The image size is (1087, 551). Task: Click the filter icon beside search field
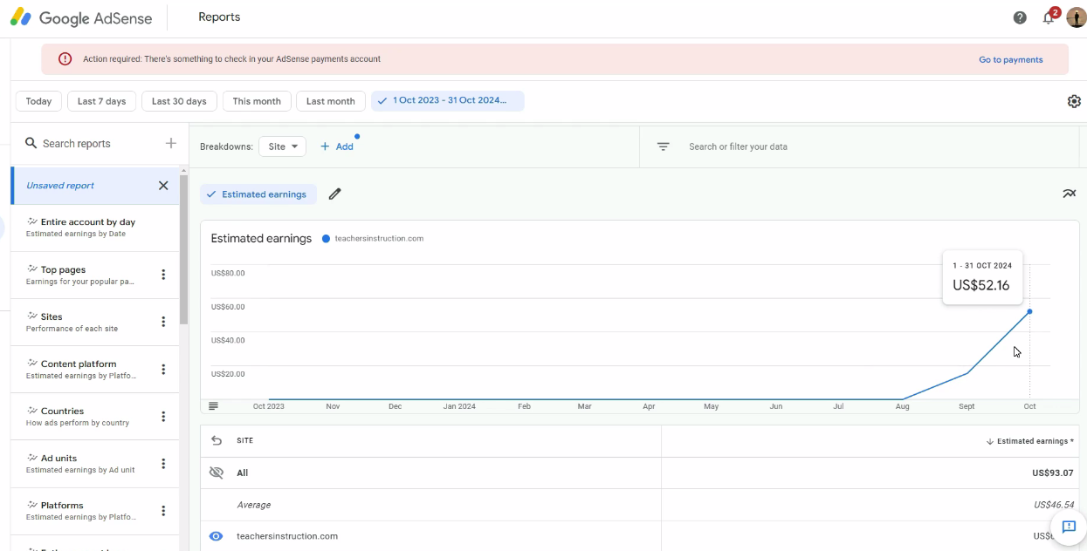(664, 146)
